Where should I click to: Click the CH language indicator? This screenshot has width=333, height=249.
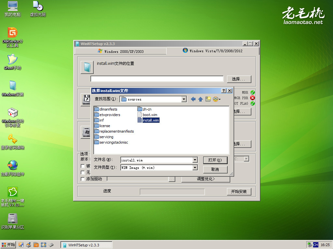[x=315, y=245]
